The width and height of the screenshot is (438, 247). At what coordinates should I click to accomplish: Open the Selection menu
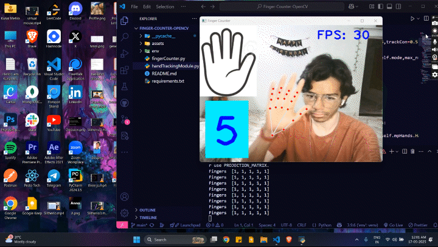[165, 7]
